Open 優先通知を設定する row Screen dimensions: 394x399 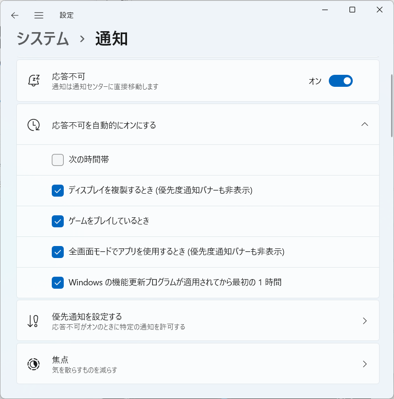click(x=198, y=321)
